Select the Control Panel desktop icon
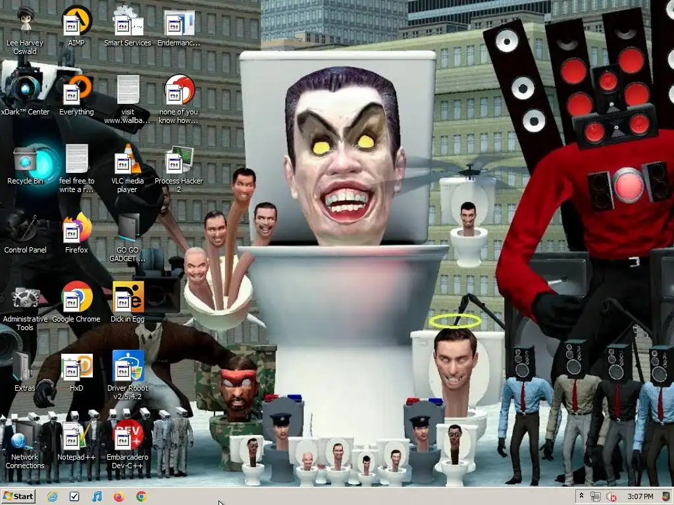Screen dimensions: 674x505 click(x=25, y=233)
